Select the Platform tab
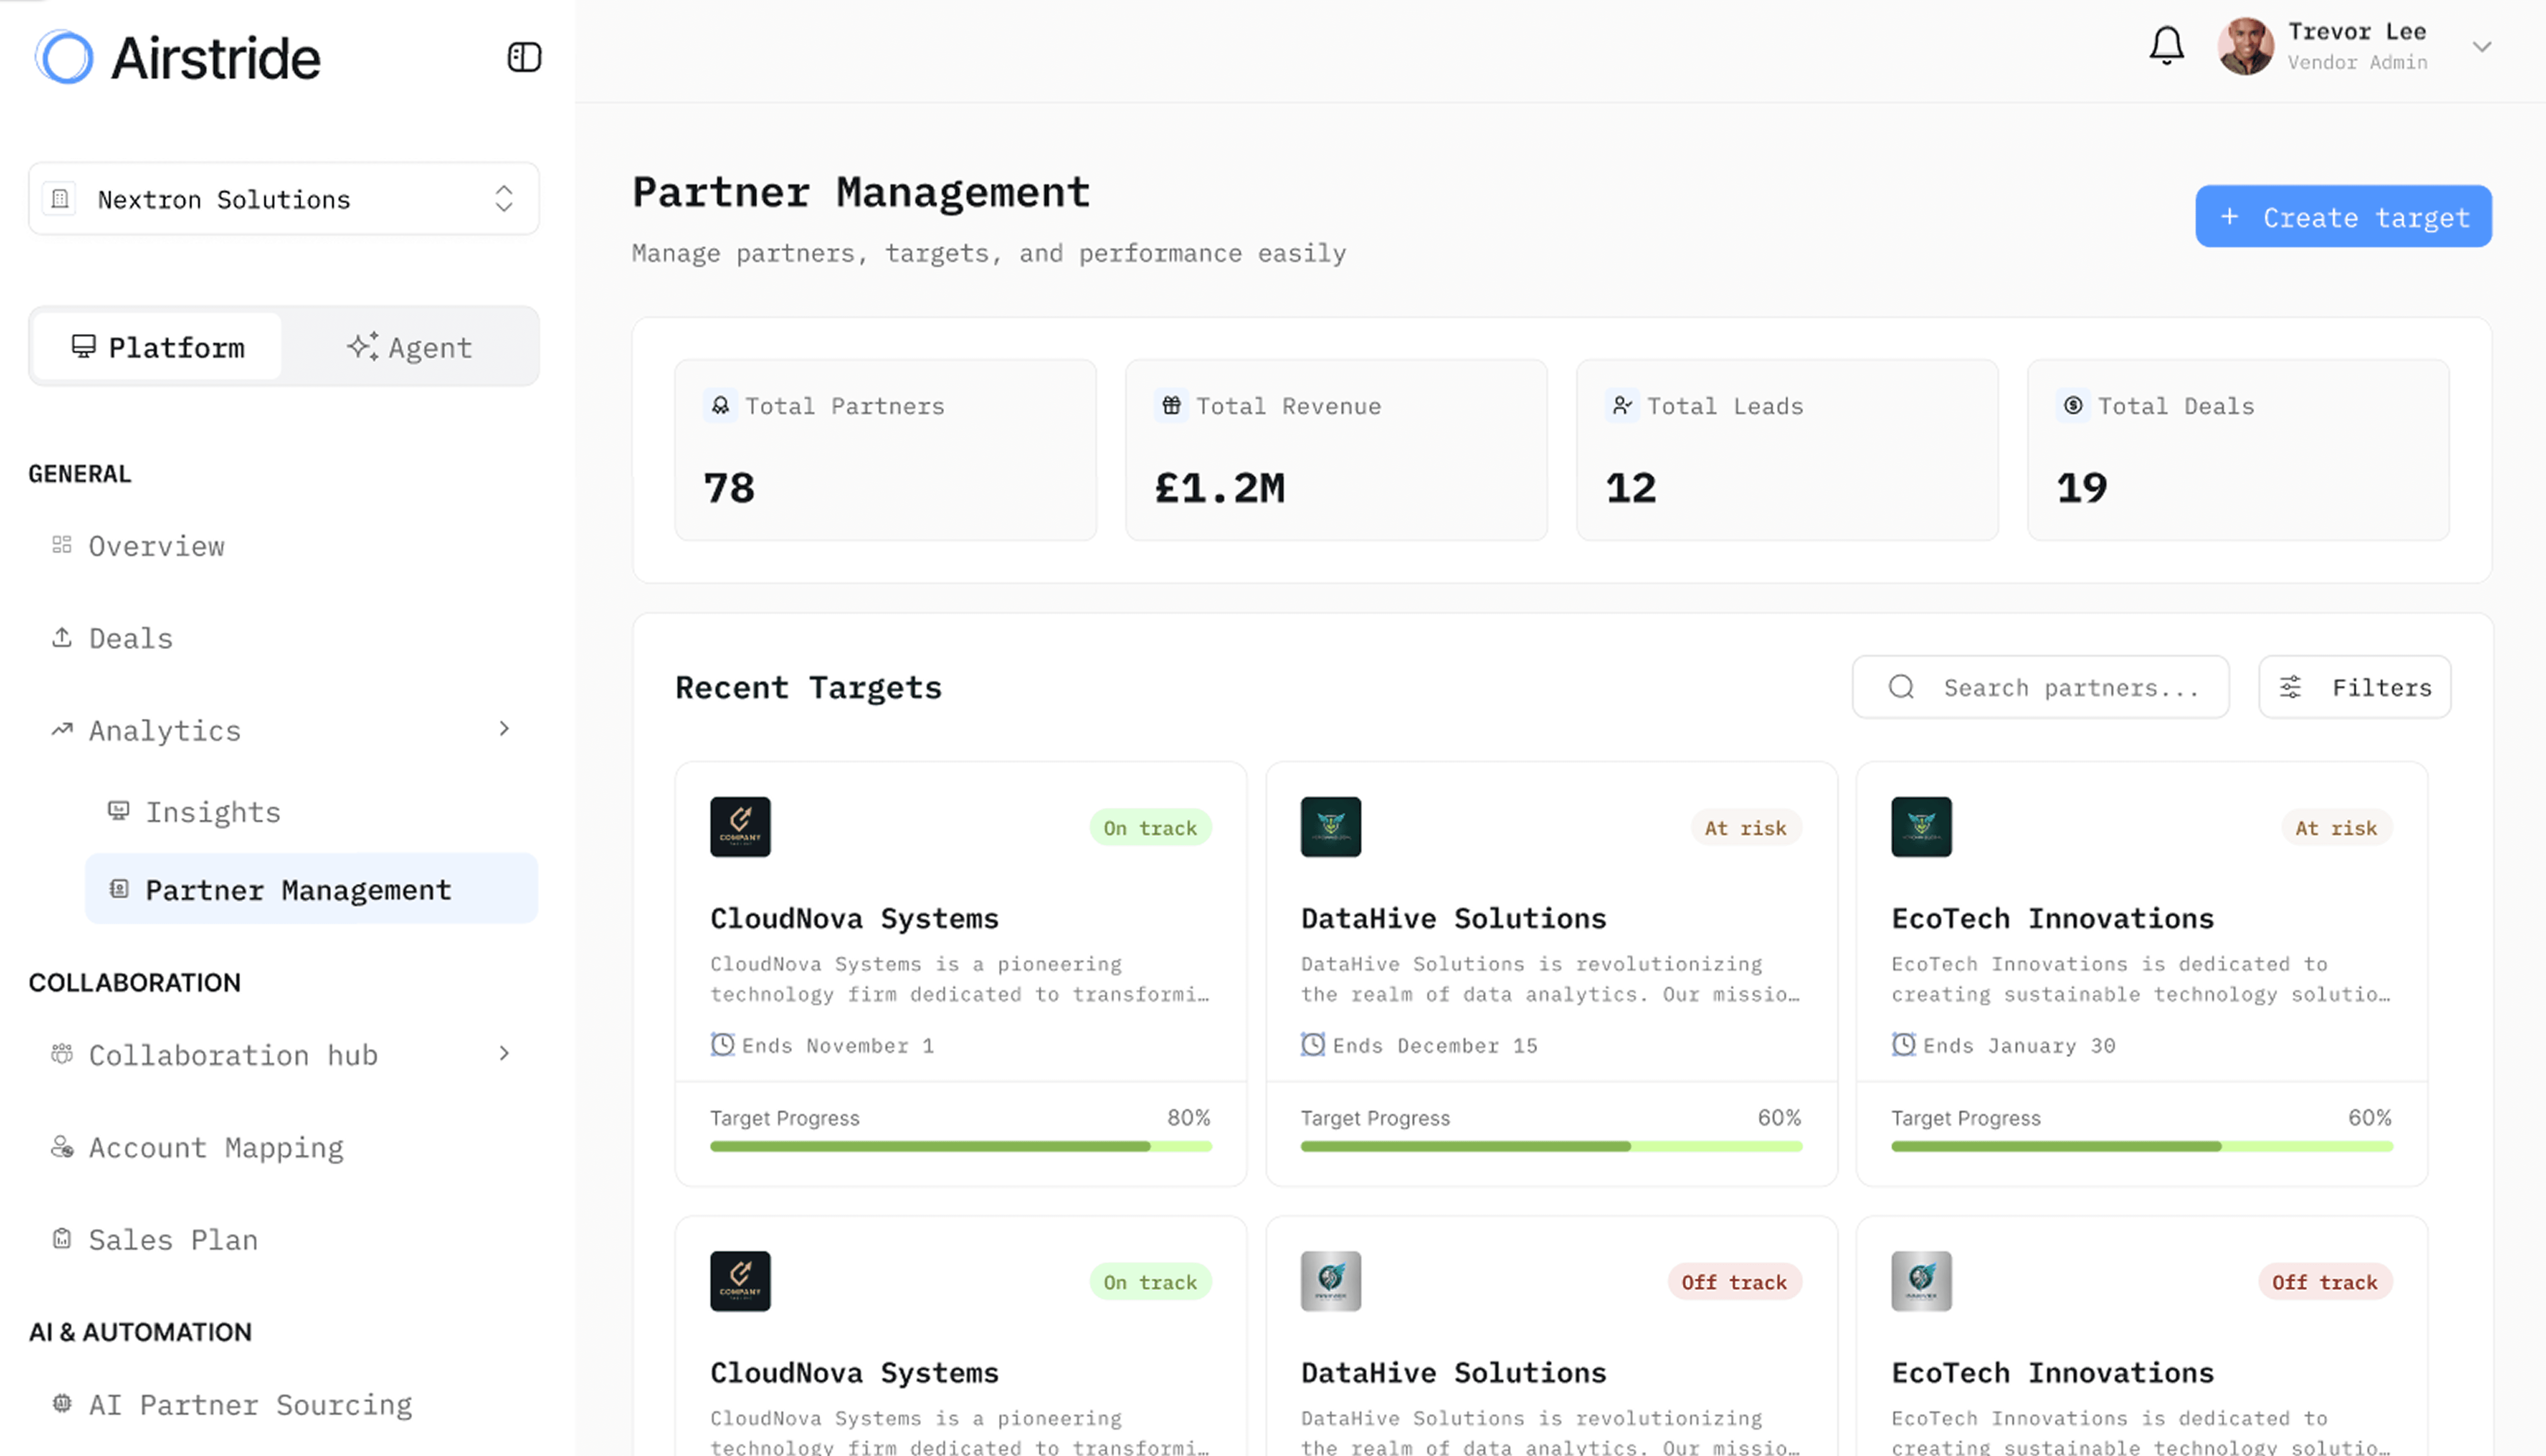The image size is (2546, 1456). coord(156,346)
